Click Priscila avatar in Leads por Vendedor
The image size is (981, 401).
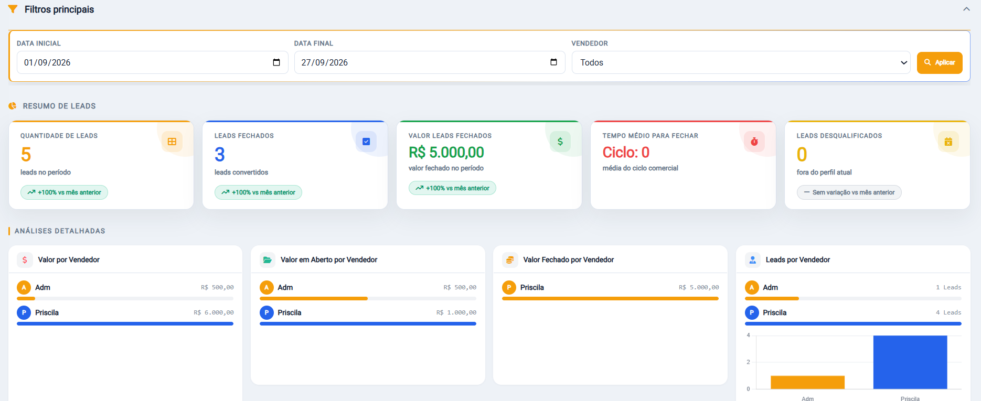pos(752,312)
